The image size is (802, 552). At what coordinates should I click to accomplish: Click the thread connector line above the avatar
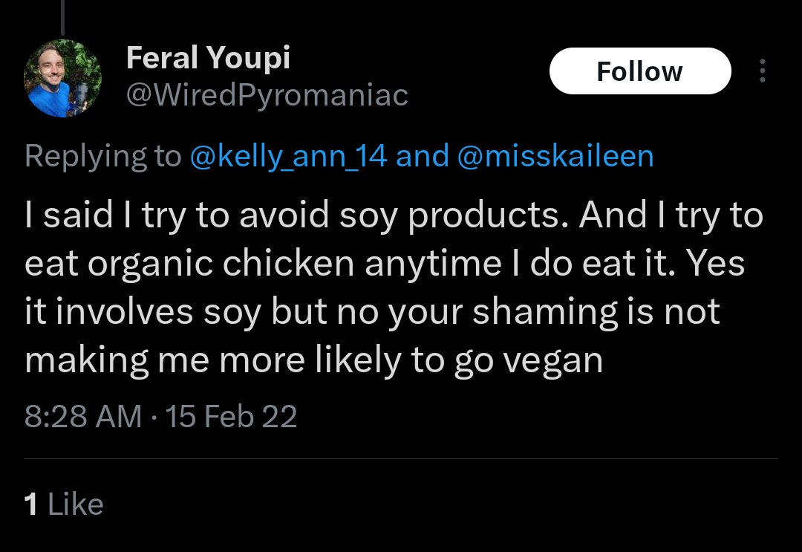(x=62, y=19)
